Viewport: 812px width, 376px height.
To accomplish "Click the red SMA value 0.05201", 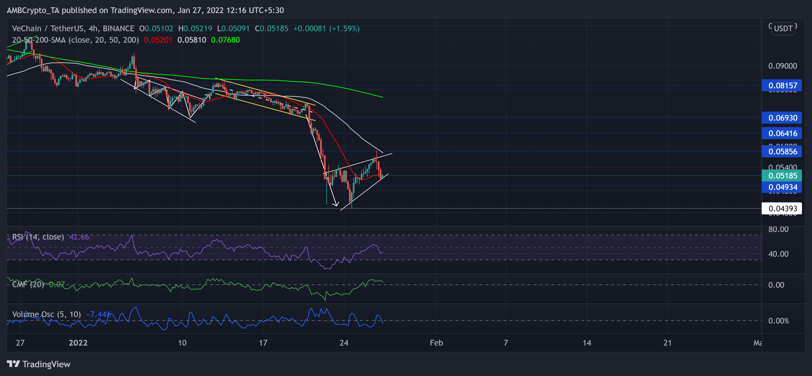I will 158,40.
